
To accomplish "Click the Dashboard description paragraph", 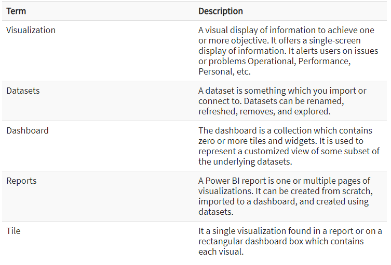I will point(289,146).
